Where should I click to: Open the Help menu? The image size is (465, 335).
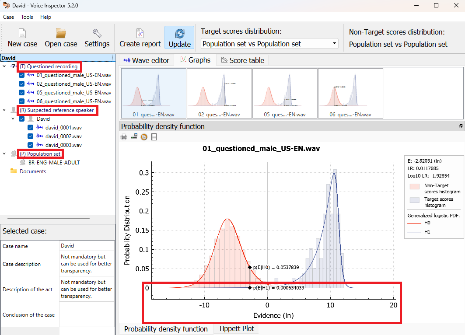point(45,17)
